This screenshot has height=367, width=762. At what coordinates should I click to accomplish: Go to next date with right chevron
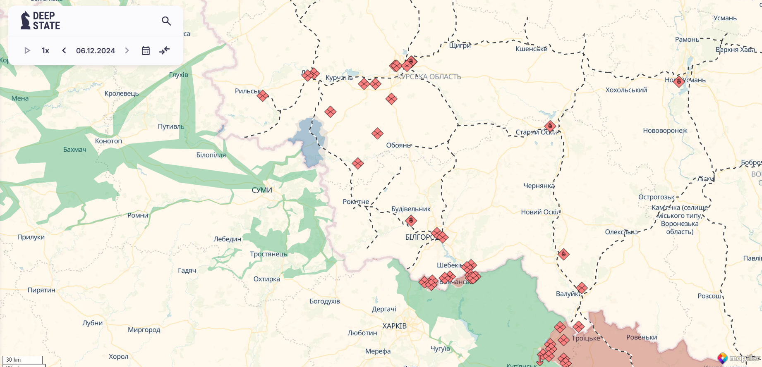[127, 50]
